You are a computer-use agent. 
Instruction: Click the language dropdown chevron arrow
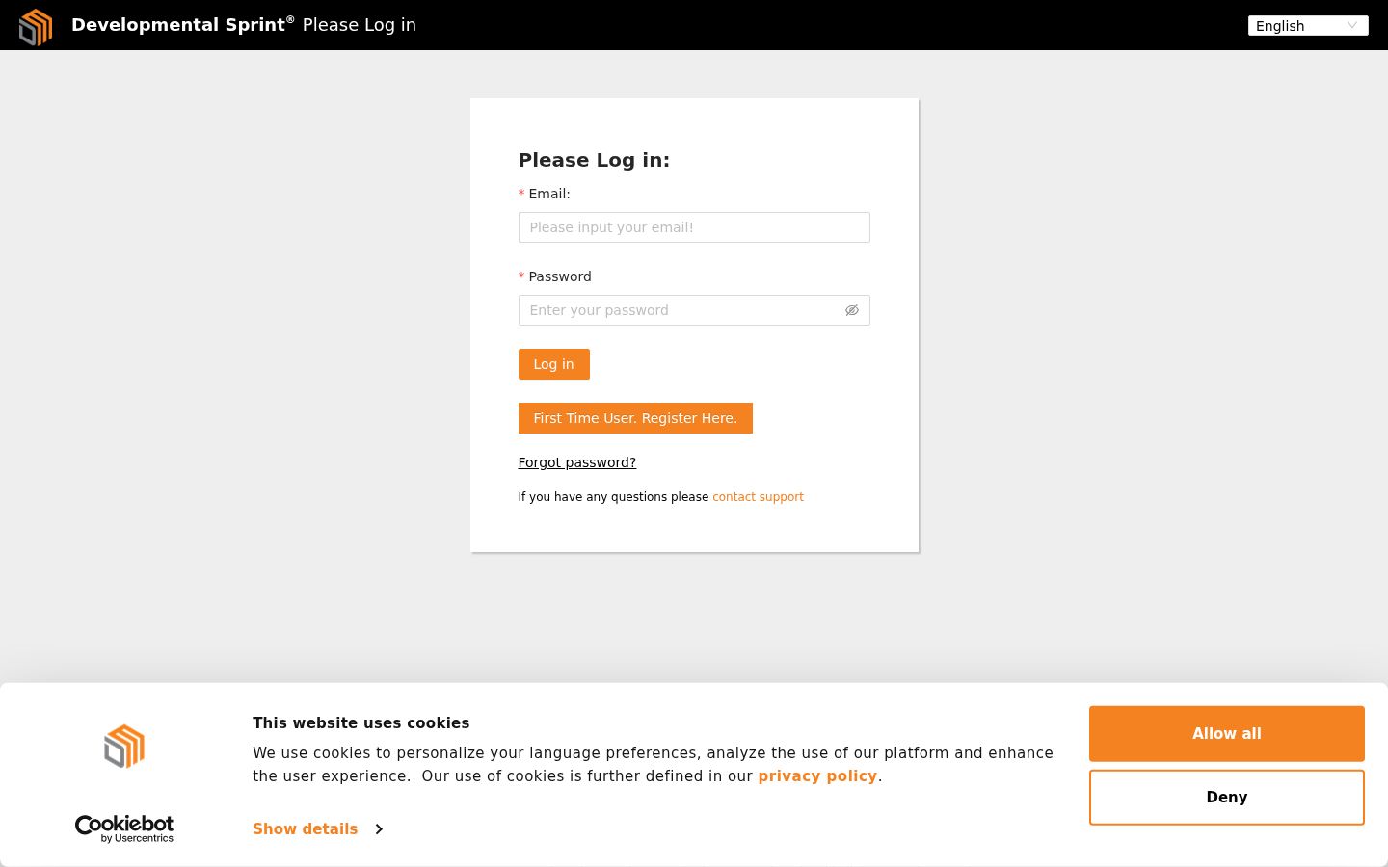click(x=1352, y=26)
